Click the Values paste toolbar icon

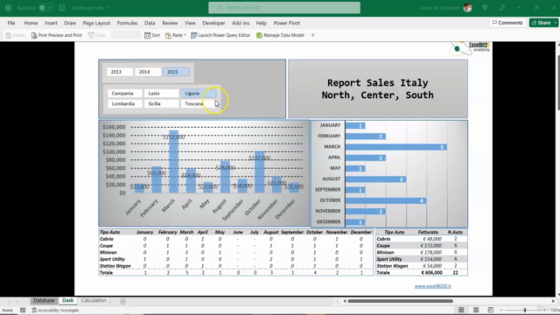pyautogui.click(x=16, y=35)
